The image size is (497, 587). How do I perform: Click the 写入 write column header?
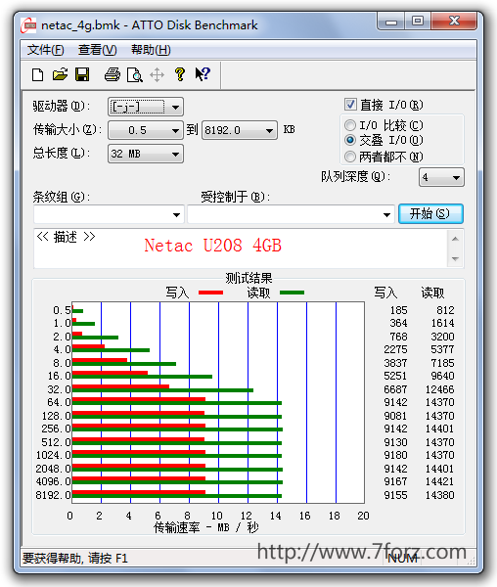pyautogui.click(x=385, y=293)
